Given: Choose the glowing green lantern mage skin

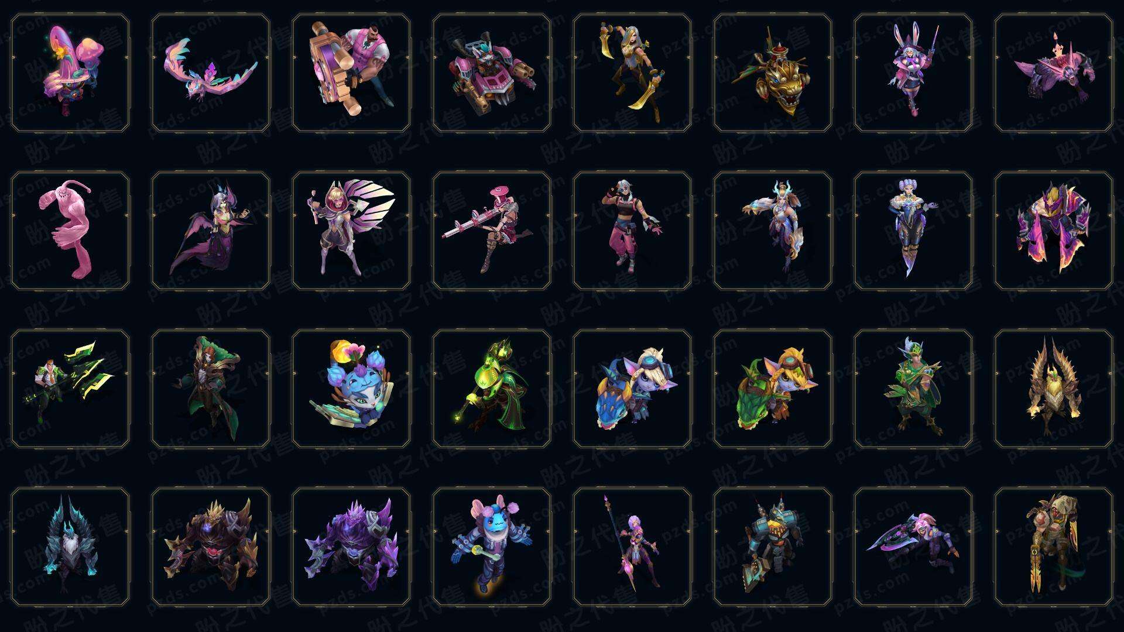Looking at the screenshot, I should point(492,389).
